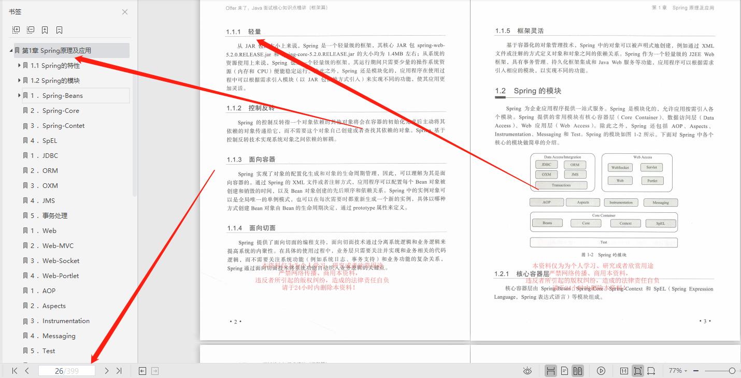Open the 1 . JDBC bookmark
The image size is (741, 378).
[44, 156]
